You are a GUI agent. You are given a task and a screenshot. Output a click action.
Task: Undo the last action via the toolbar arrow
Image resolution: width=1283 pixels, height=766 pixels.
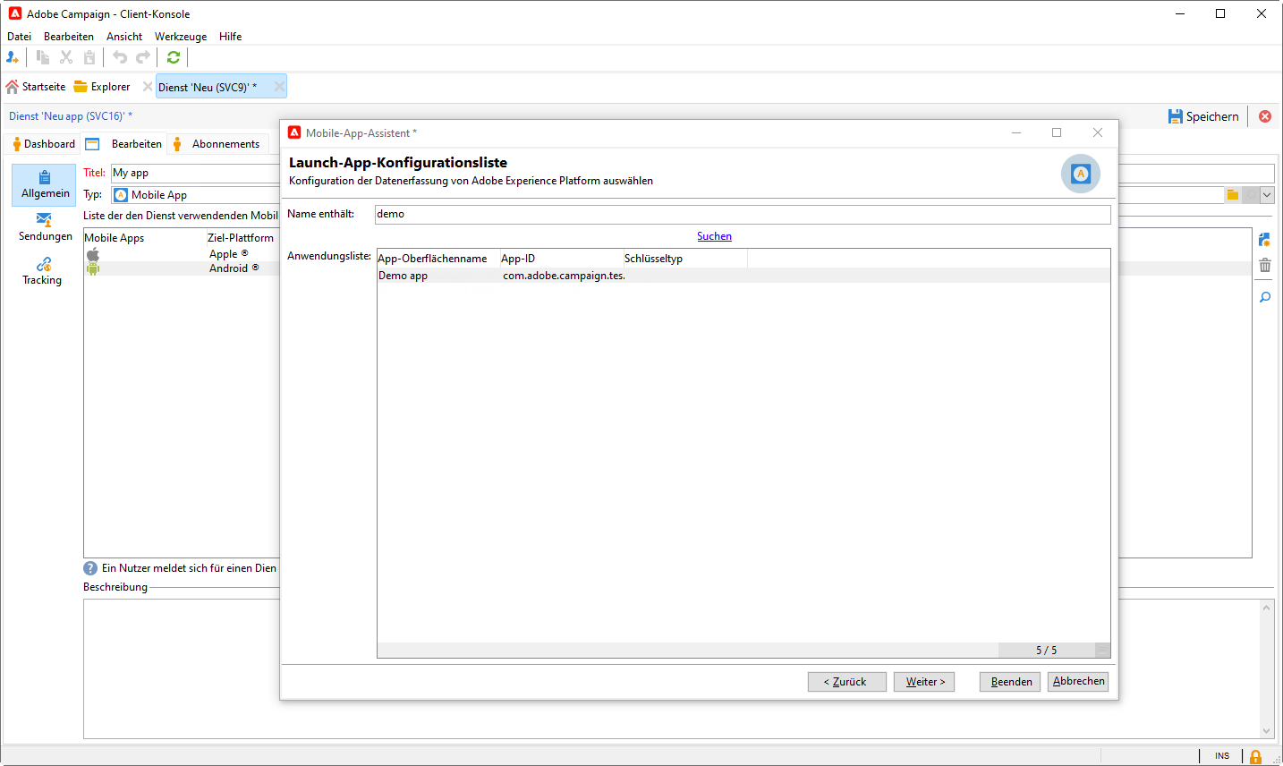point(120,57)
